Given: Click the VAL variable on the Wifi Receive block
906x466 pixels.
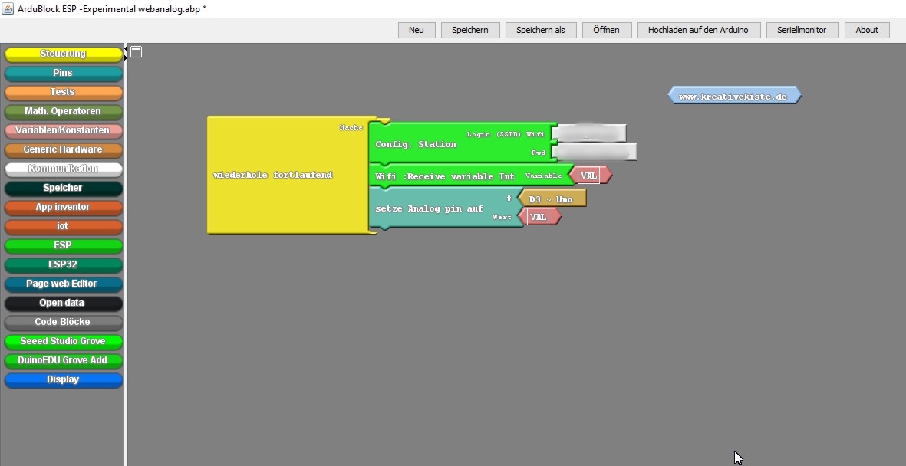Looking at the screenshot, I should coord(589,176).
